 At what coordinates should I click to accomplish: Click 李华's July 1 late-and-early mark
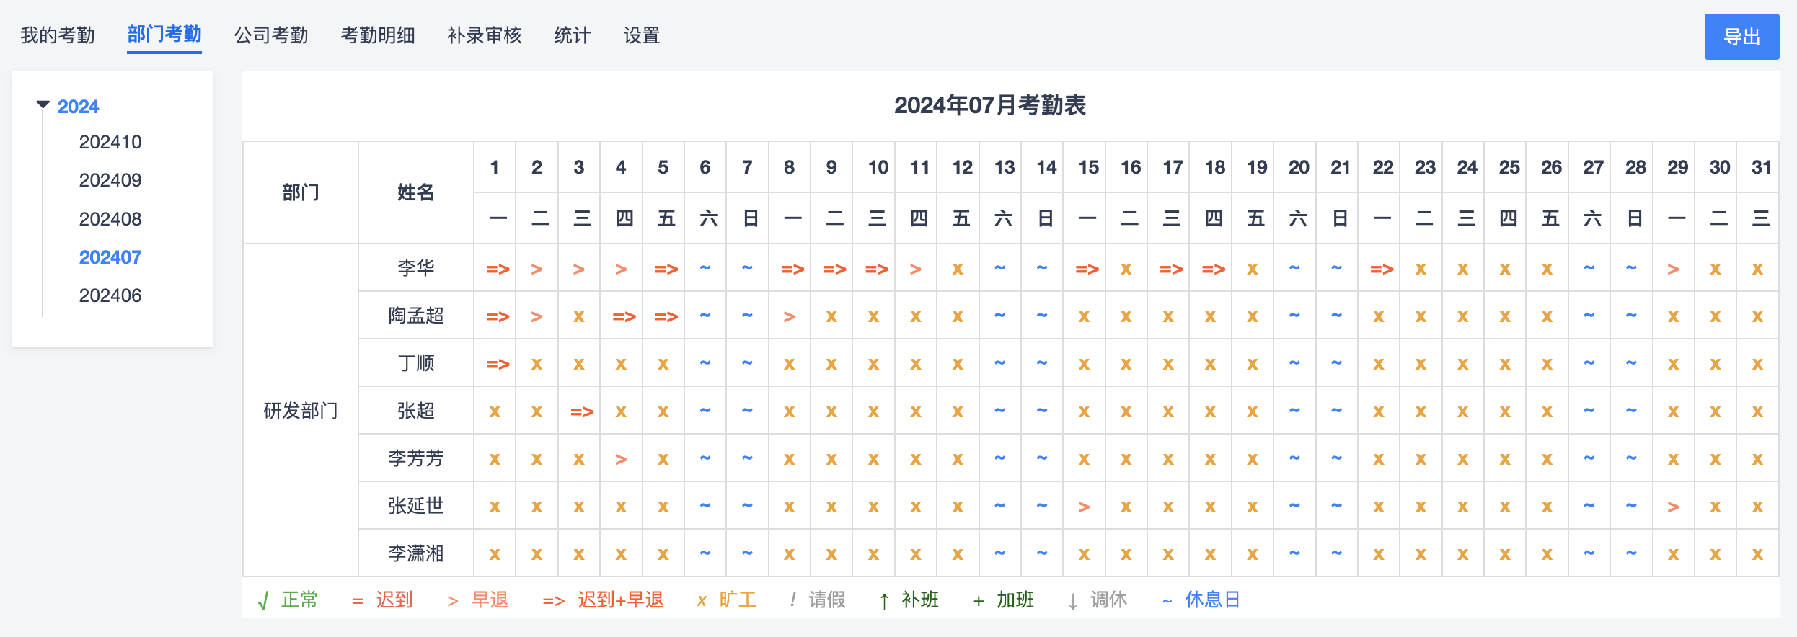(x=498, y=269)
